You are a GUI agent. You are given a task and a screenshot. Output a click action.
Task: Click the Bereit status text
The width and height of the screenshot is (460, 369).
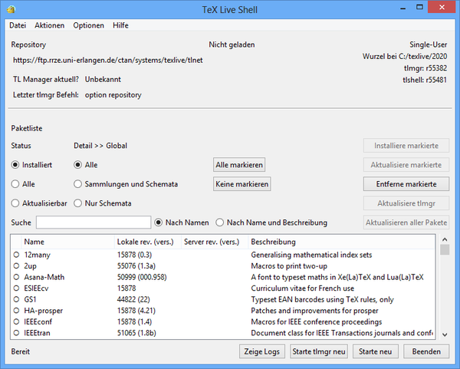(21, 351)
